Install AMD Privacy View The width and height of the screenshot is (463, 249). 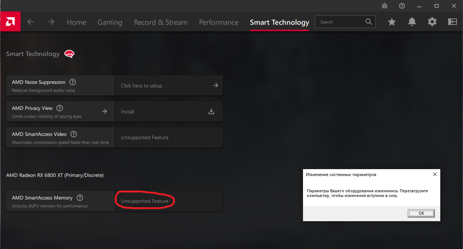[x=127, y=112]
